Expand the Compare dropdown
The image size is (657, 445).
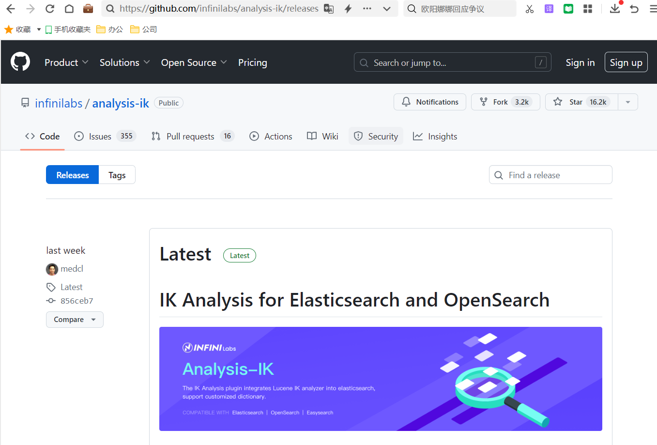click(75, 320)
